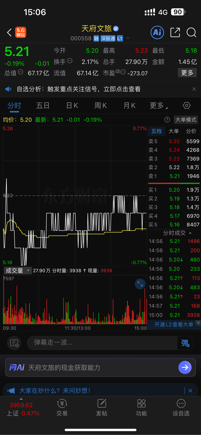Close the 问妙想 banner

(x=190, y=391)
